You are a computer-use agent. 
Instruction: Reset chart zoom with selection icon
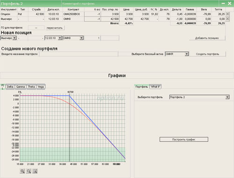point(35,171)
